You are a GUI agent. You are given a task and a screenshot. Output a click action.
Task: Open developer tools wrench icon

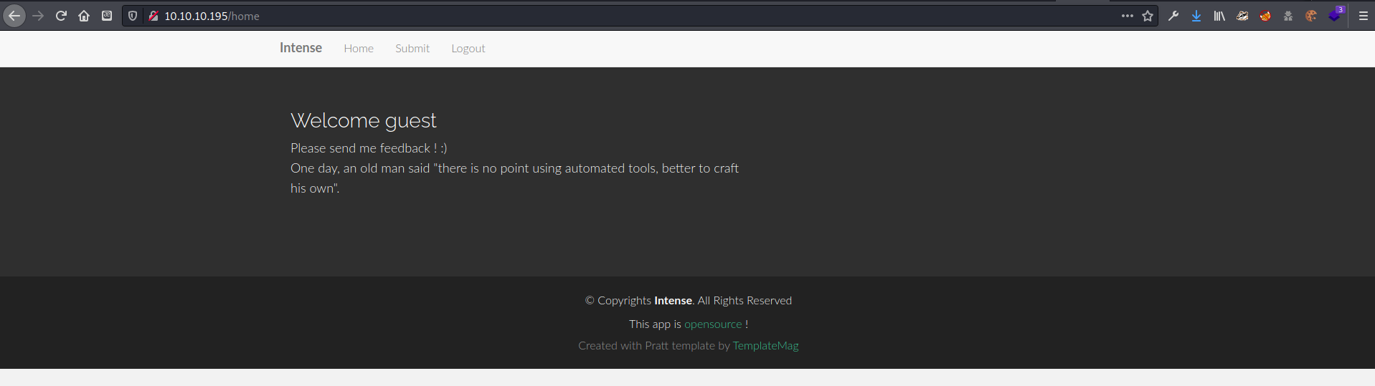[x=1173, y=16]
